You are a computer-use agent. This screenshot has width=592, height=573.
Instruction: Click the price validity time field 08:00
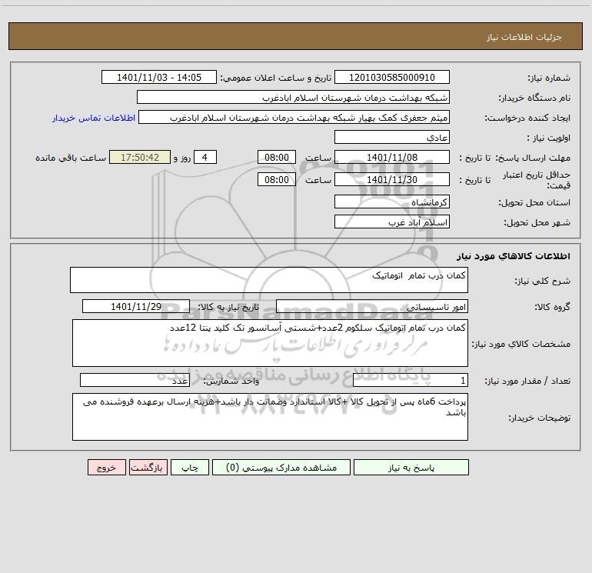click(276, 179)
